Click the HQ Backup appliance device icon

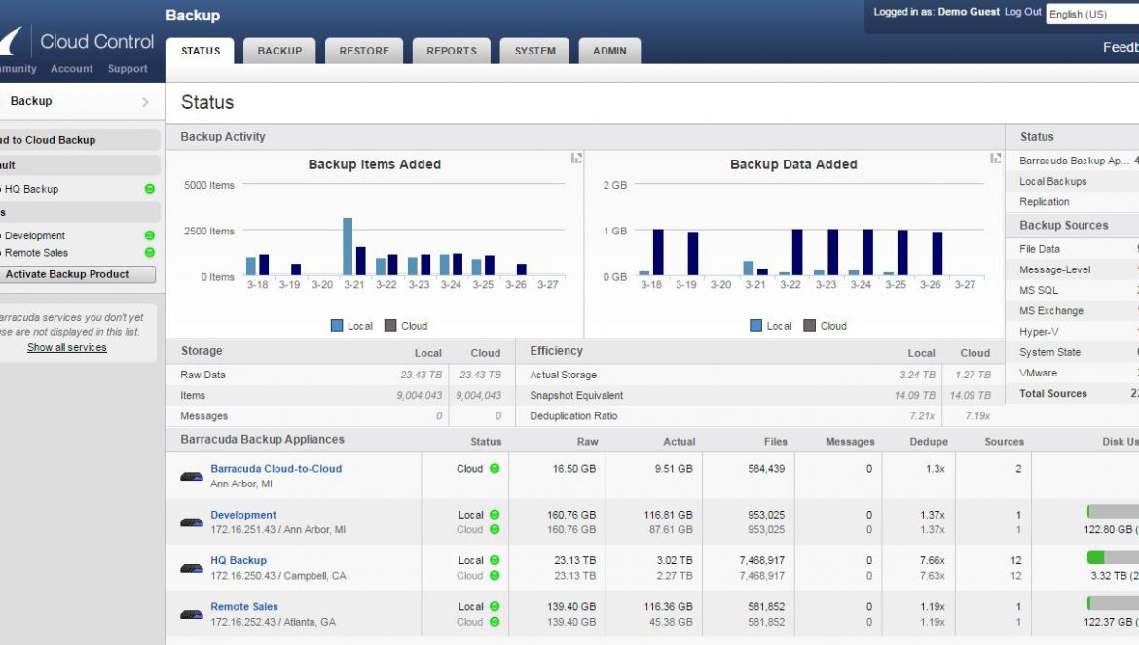click(192, 568)
